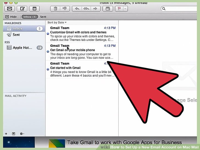
Task: Forward message with the right arrow icon
Action: pos(95,9)
